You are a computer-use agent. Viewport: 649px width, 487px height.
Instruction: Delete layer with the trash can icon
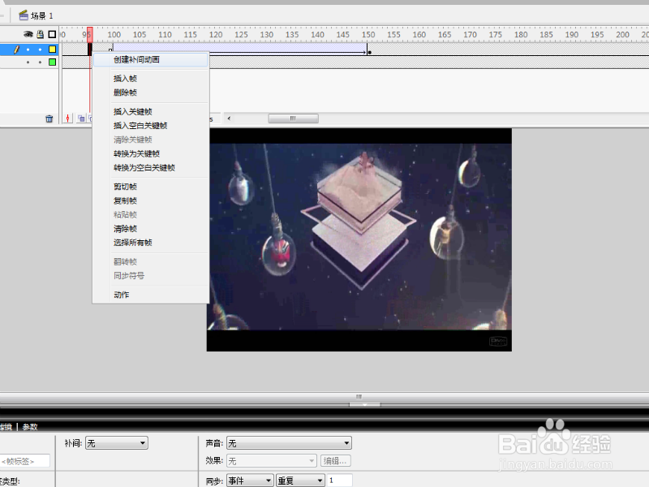pos(49,119)
